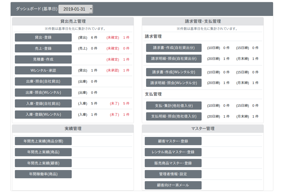This screenshot has width=285, height=196.
Task: Open 請求明細･照会(Wレンタル分)
Action: (x=174, y=83)
